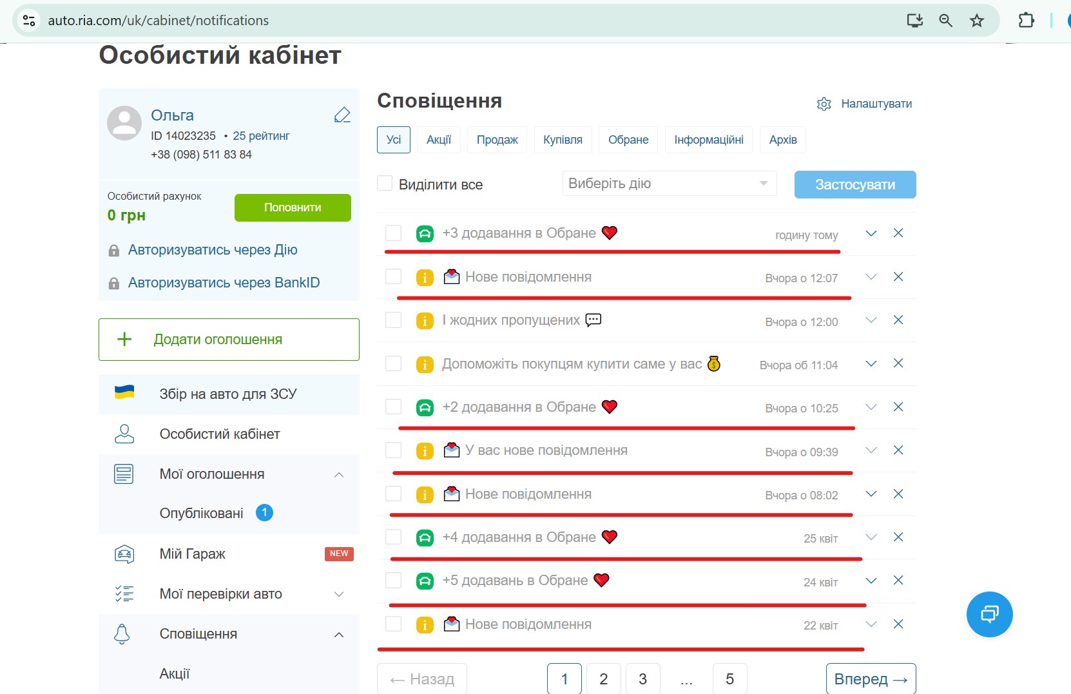Click Ольга's user avatar icon
Image resolution: width=1071 pixels, height=694 pixels.
pyautogui.click(x=124, y=123)
